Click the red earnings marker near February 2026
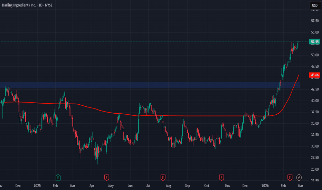Viewport: 322px width, 190px height. [x=290, y=177]
